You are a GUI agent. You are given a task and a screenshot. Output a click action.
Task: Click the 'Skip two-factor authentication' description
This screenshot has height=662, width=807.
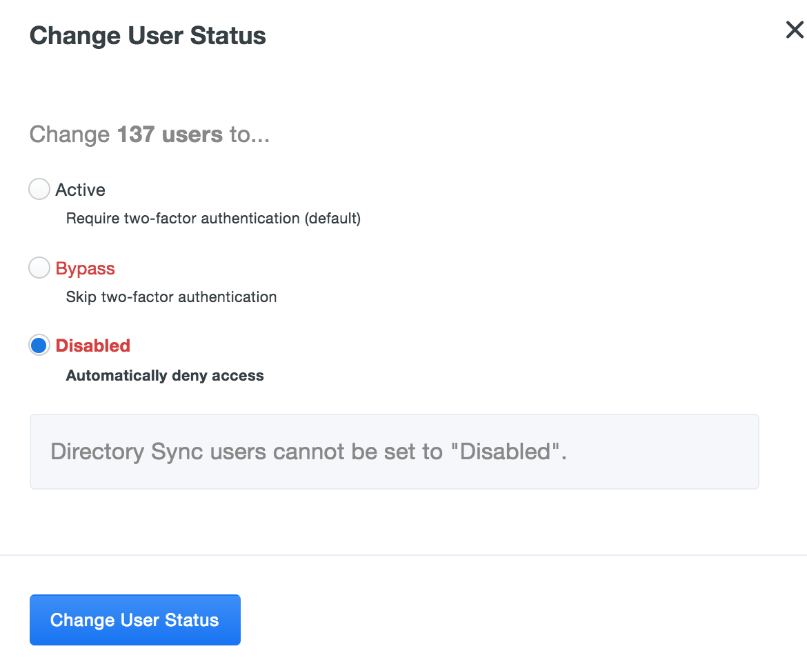coord(171,297)
